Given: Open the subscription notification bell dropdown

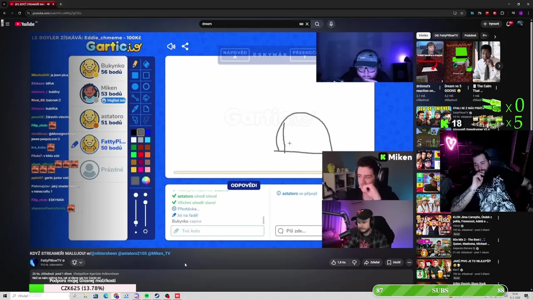Looking at the screenshot, I should coord(77,262).
